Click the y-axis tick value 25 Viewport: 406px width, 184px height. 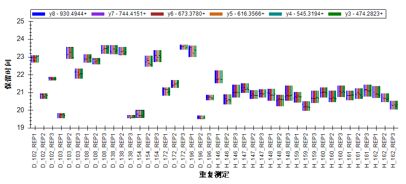[20, 21]
